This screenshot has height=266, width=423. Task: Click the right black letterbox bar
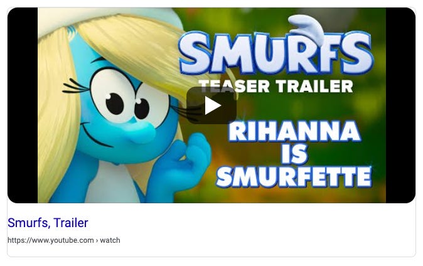tap(400, 105)
